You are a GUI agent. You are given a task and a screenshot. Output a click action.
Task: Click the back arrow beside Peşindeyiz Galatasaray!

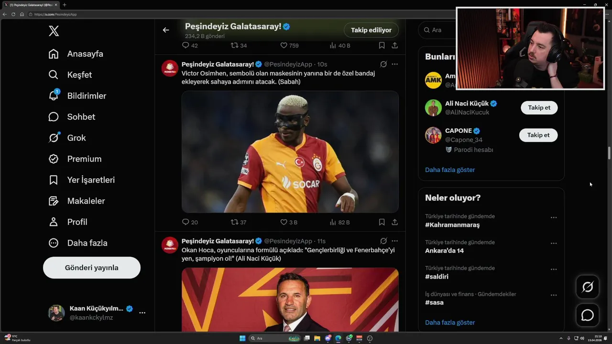click(x=166, y=30)
